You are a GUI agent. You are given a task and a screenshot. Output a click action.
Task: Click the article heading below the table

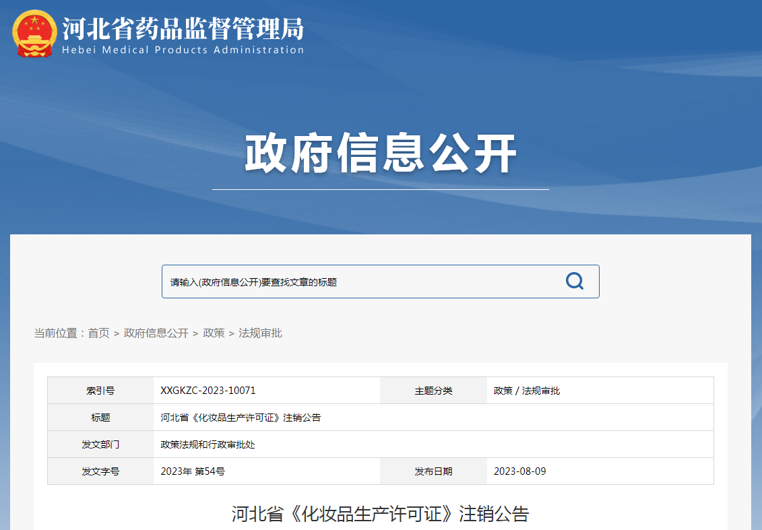point(381,515)
